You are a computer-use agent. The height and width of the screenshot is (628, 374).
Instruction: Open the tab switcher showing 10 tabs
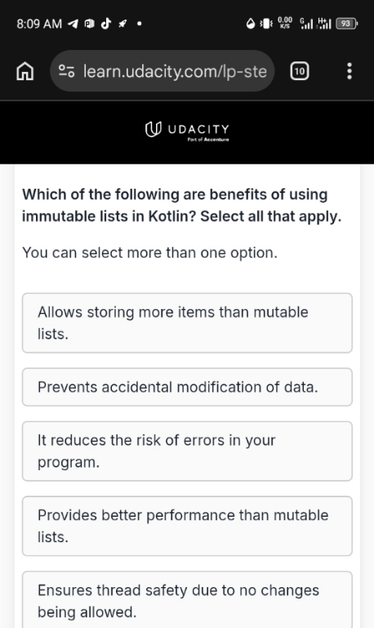point(299,71)
